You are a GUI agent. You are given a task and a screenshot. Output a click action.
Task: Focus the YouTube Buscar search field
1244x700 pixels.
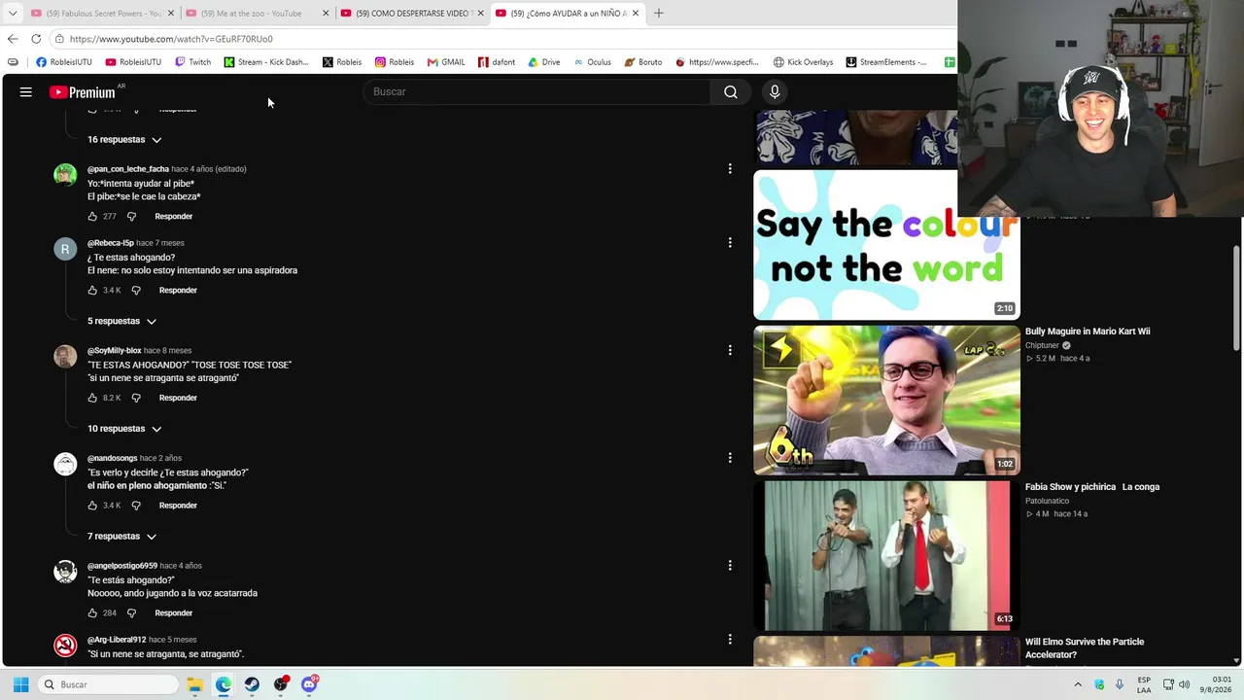tap(536, 91)
